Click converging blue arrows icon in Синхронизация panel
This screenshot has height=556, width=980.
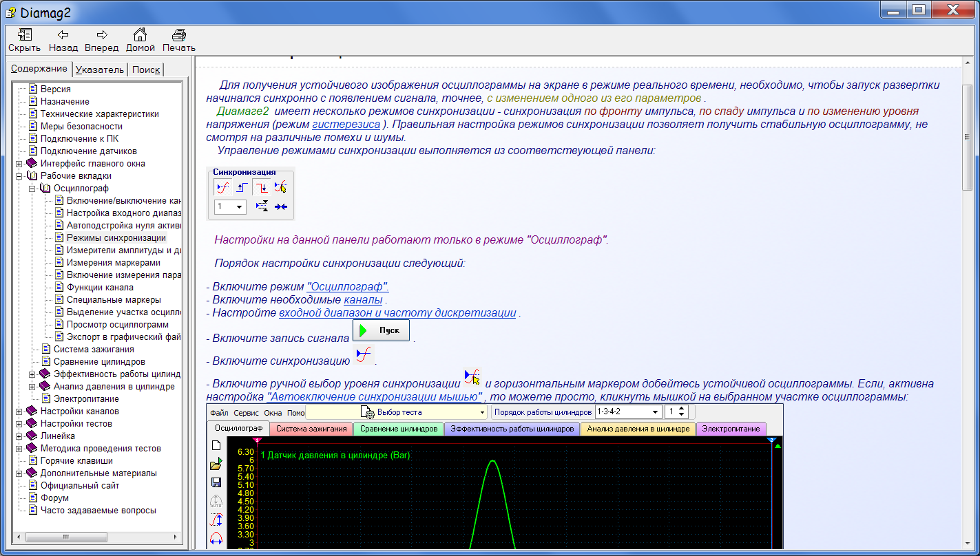click(x=281, y=206)
